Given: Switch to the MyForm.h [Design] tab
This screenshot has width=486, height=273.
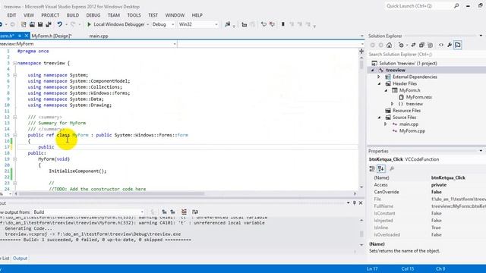Looking at the screenshot, I should tap(52, 36).
